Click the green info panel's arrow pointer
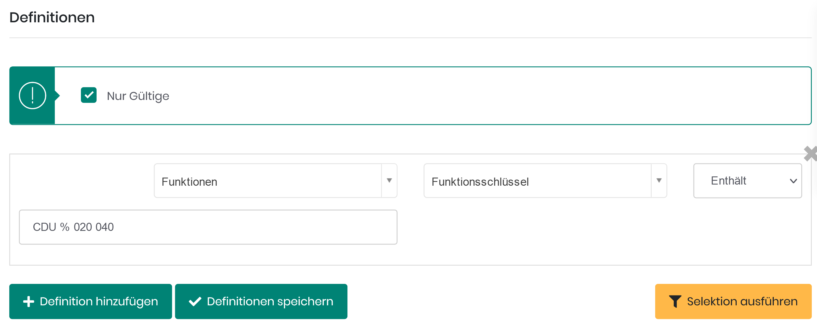This screenshot has width=817, height=323. [x=57, y=96]
